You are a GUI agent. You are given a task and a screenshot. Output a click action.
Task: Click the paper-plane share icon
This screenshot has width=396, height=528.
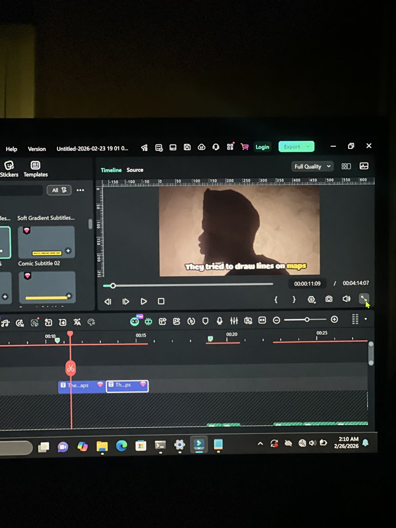pos(144,147)
